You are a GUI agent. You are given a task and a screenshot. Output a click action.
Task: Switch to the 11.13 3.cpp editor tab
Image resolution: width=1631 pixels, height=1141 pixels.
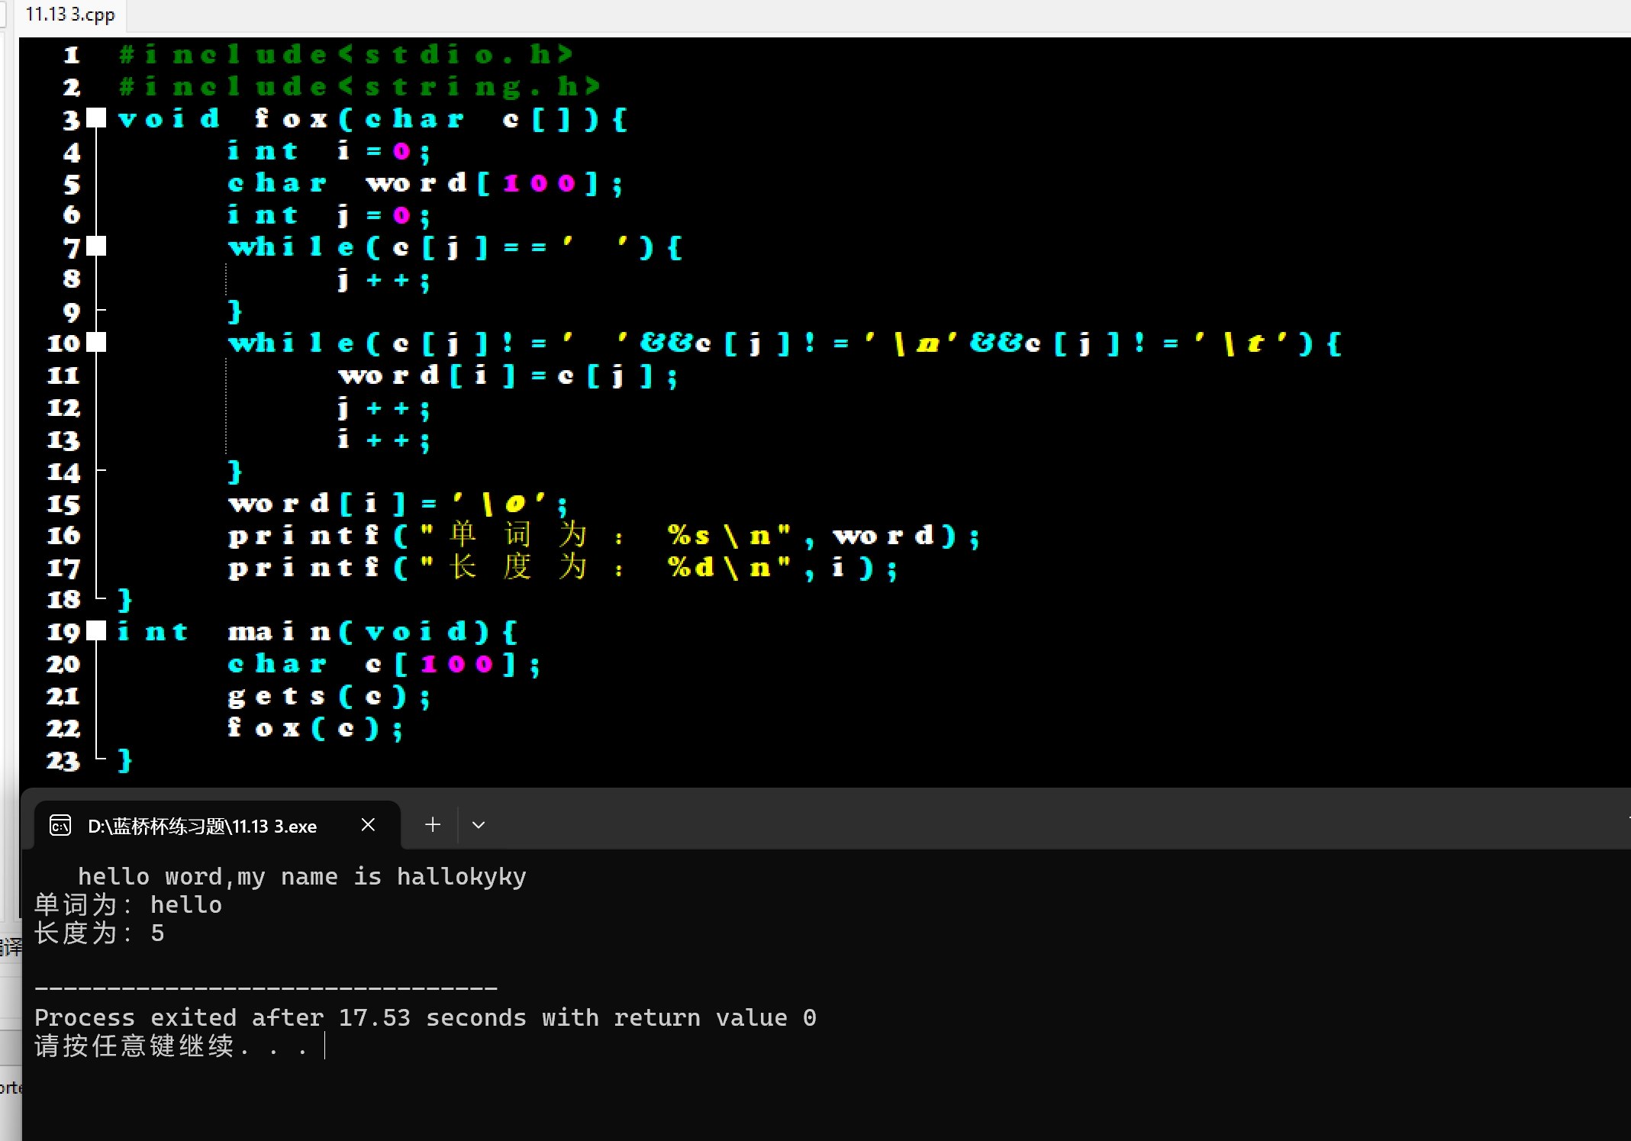click(70, 15)
